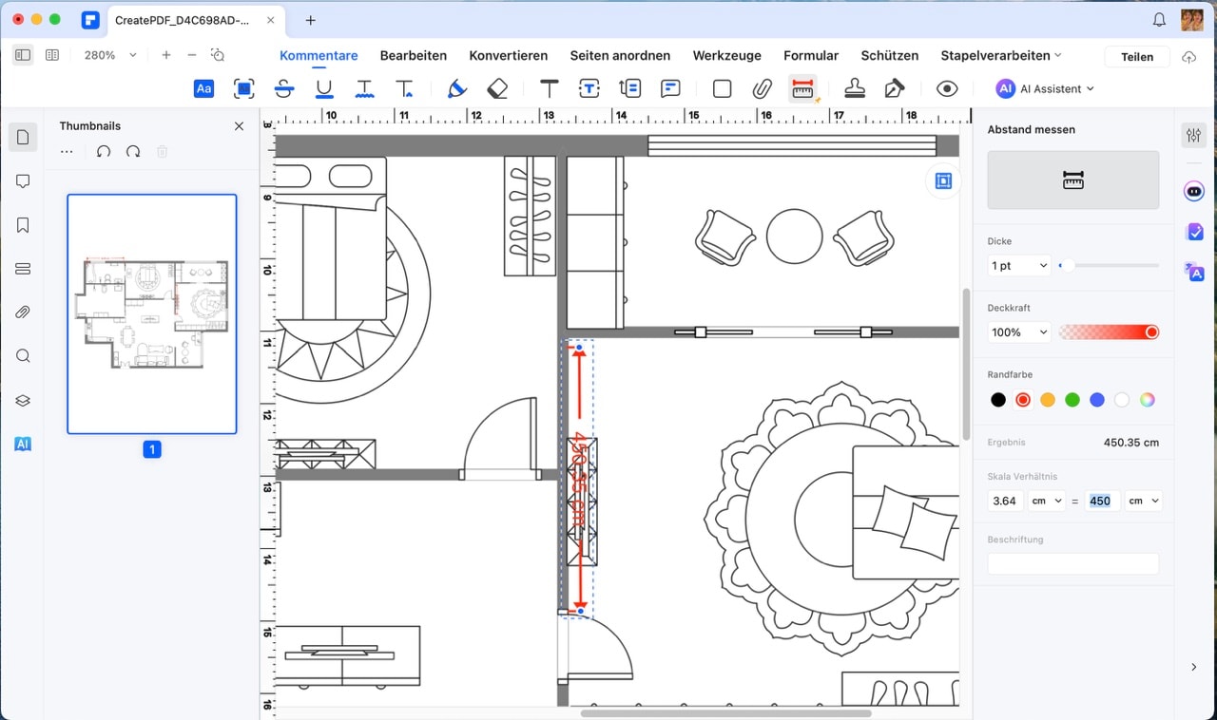Open the Formular tab
The image size is (1217, 720).
pos(811,55)
